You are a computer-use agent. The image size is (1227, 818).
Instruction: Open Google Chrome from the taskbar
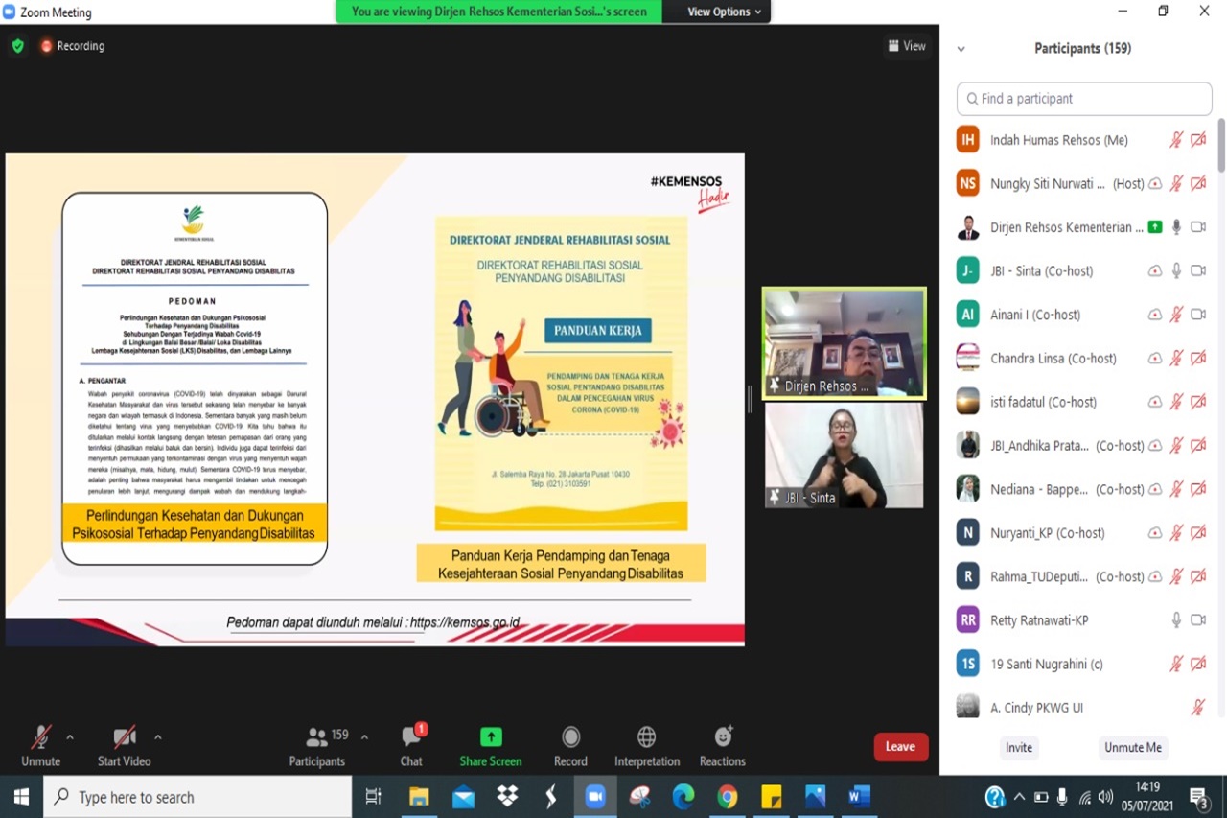[x=728, y=797]
